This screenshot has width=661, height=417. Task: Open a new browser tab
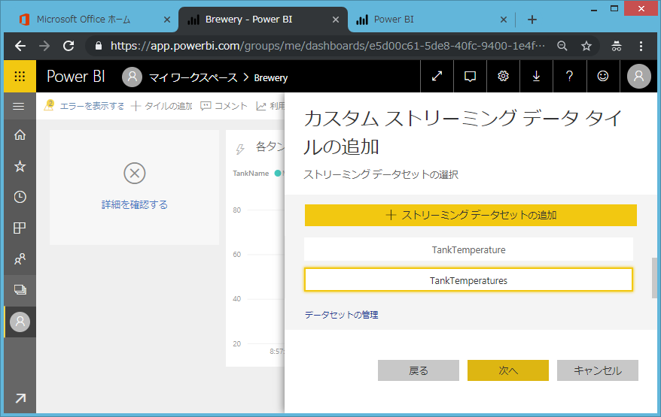532,20
